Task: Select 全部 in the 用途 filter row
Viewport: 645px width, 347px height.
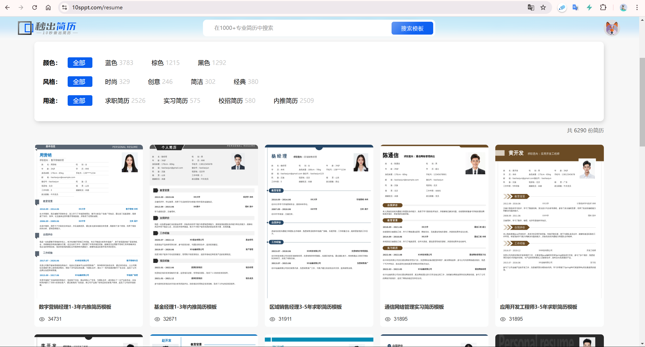Action: 80,101
